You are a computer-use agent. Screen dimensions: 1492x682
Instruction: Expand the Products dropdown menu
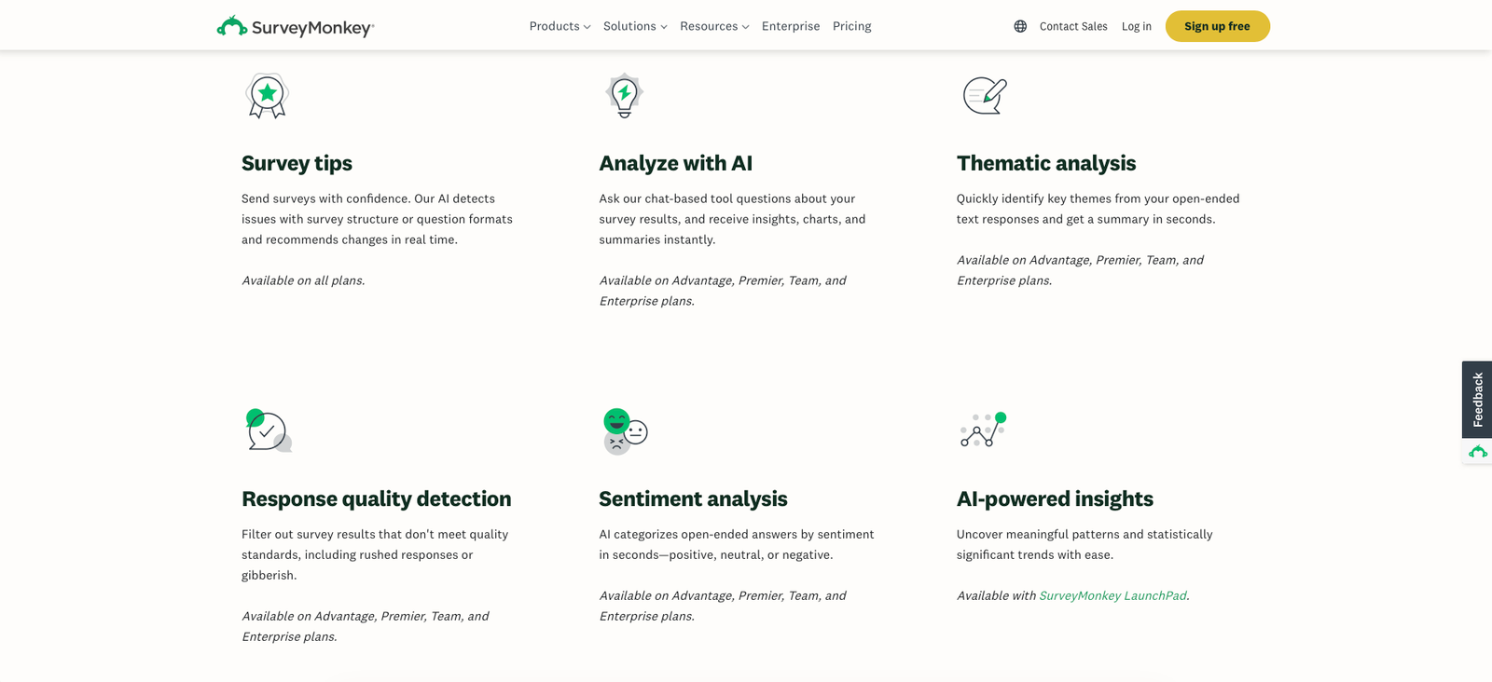tap(559, 26)
